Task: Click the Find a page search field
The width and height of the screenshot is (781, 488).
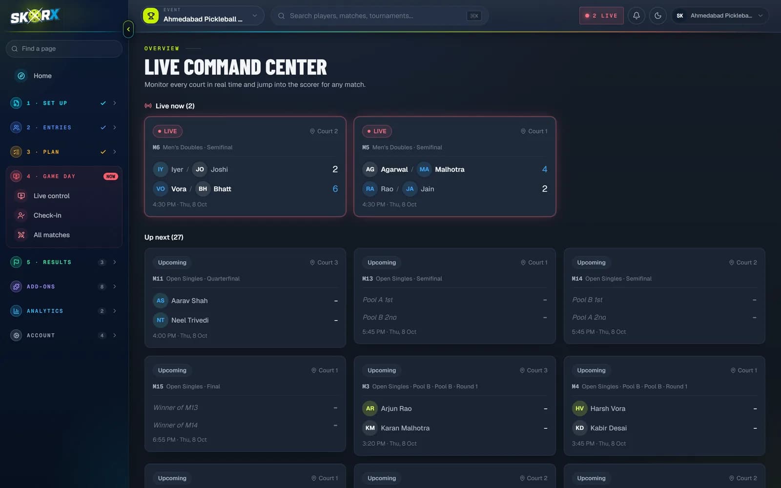Action: (64, 49)
